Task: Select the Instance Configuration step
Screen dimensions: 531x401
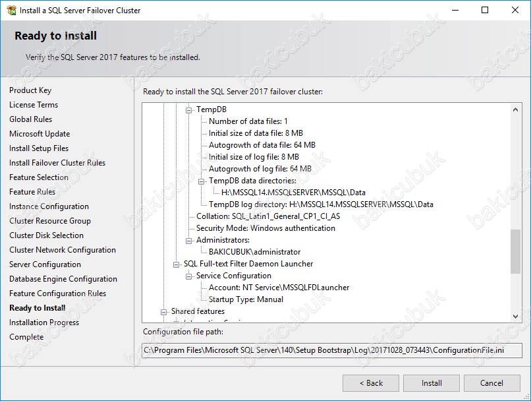Action: (x=49, y=206)
